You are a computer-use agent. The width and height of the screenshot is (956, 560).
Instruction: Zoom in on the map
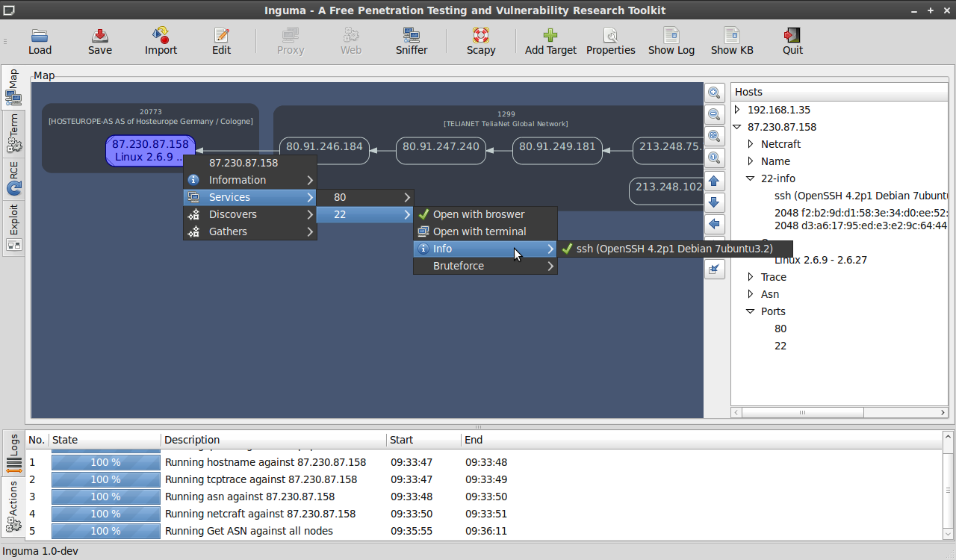[715, 93]
